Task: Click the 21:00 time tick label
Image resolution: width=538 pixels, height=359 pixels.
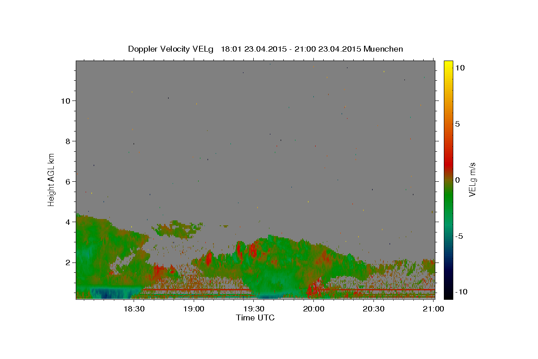Action: tap(434, 309)
